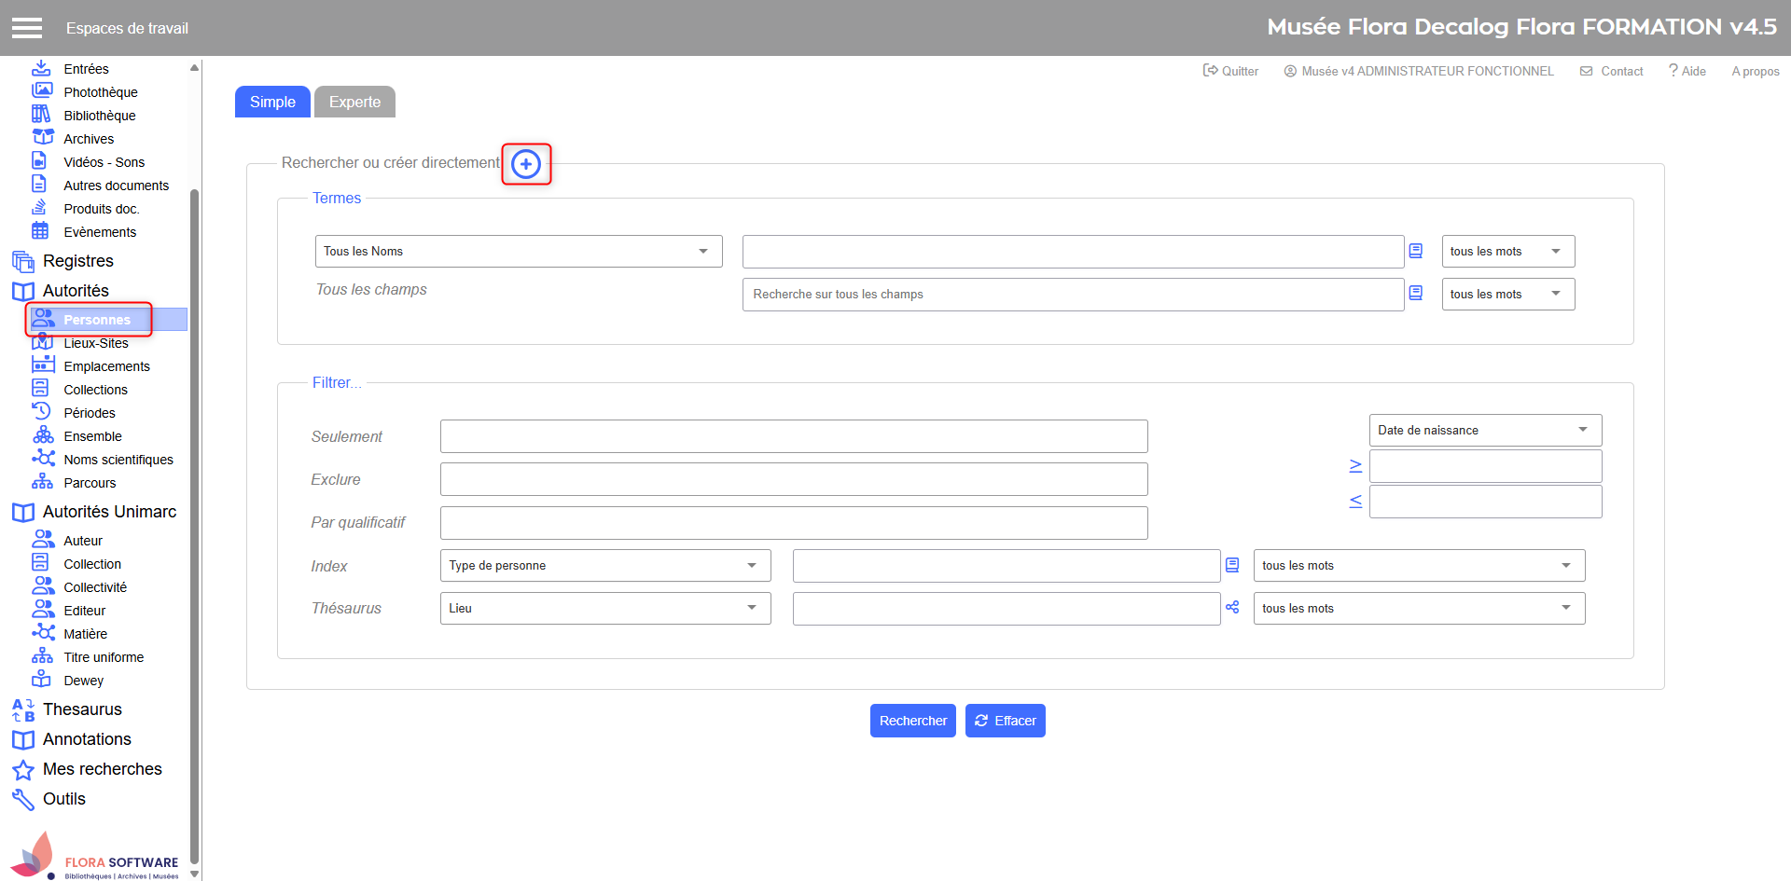This screenshot has height=881, width=1791.
Task: Open index list icon for Type de personne
Action: pos(1232,565)
